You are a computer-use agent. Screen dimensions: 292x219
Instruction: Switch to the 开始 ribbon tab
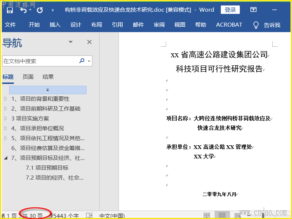(34, 25)
